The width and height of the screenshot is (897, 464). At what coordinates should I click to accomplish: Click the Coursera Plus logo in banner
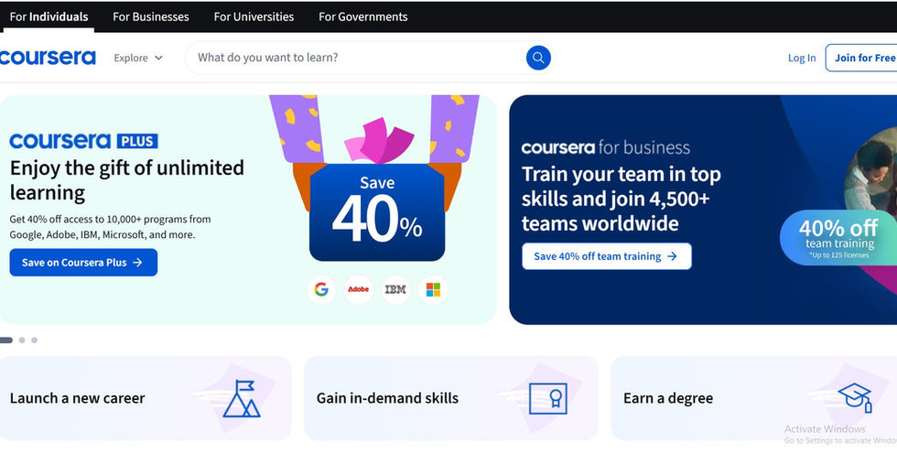tap(83, 141)
